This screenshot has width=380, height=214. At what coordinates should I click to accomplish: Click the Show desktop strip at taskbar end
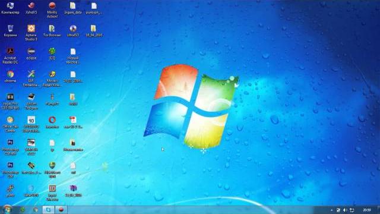pyautogui.click(x=378, y=210)
